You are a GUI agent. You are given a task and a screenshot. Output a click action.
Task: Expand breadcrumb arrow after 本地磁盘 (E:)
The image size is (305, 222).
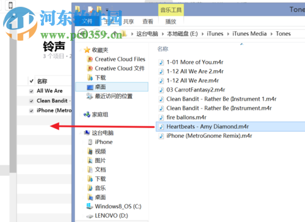203,34
